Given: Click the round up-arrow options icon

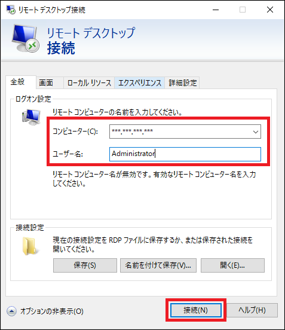Looking at the screenshot, I should point(11,311).
